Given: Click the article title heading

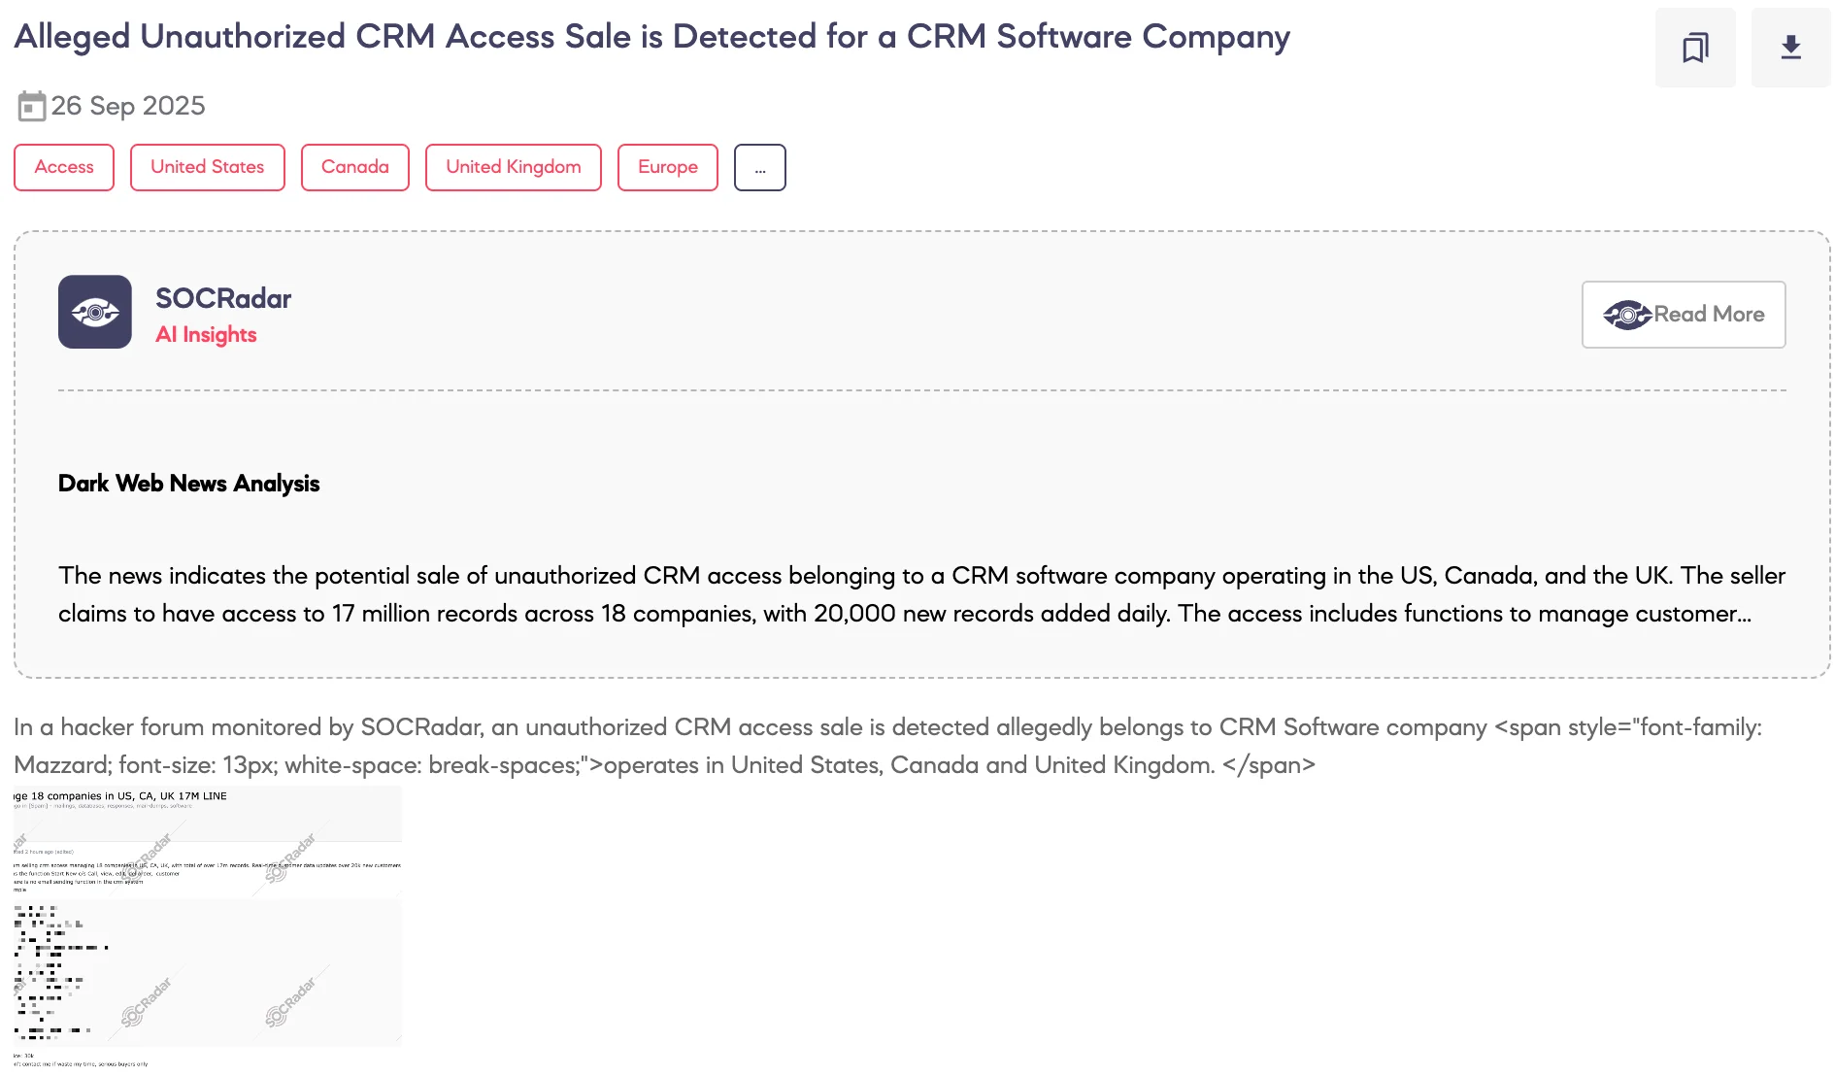Looking at the screenshot, I should click(x=651, y=36).
